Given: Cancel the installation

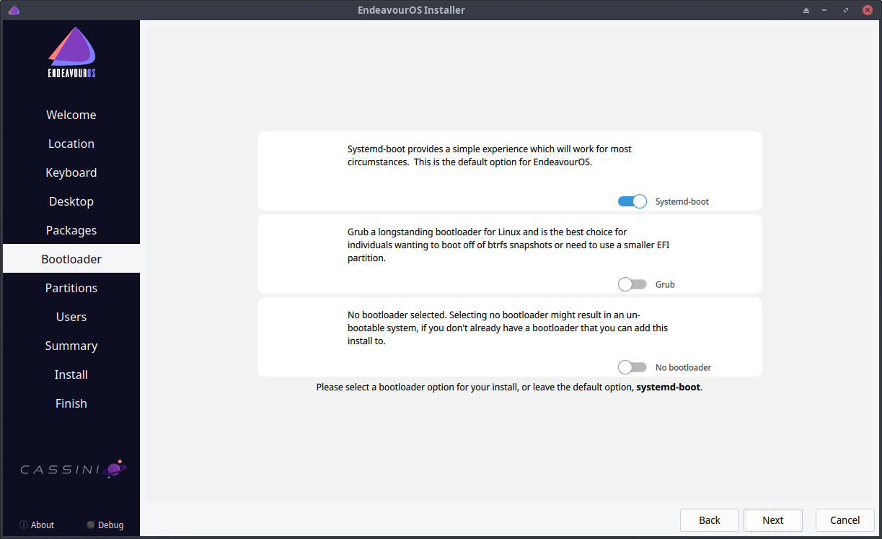Looking at the screenshot, I should pyautogui.click(x=844, y=520).
